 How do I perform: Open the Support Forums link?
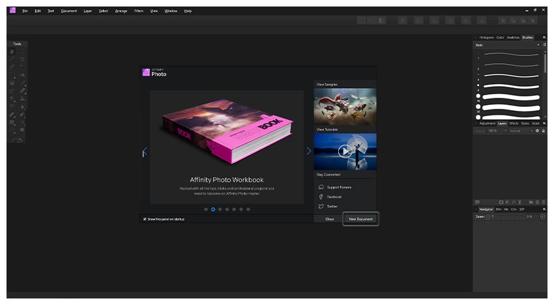point(339,187)
